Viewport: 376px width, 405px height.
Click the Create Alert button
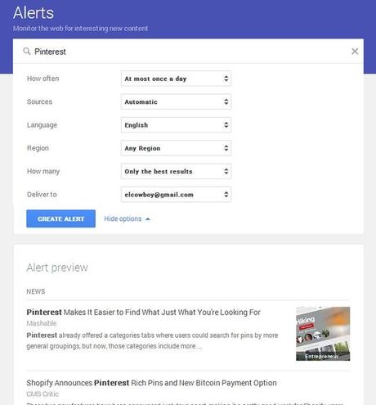click(x=60, y=218)
